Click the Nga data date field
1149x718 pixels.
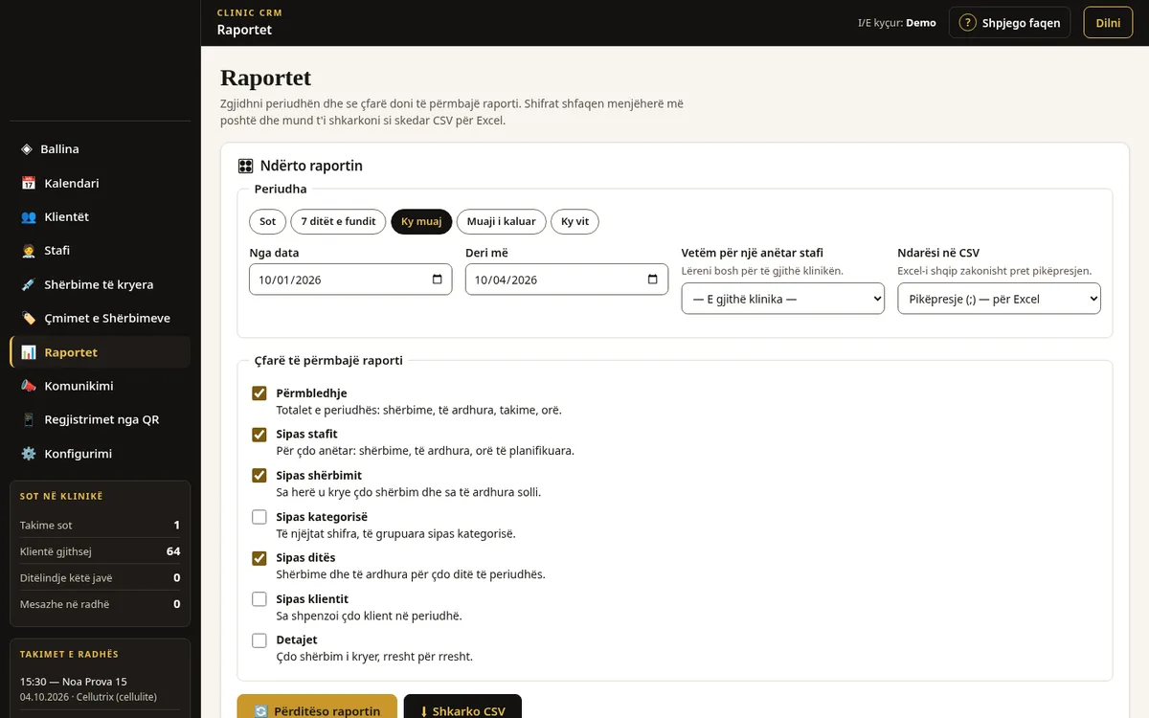click(350, 280)
